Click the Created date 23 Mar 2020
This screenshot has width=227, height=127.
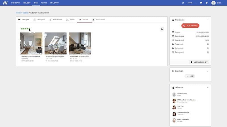tap(203, 32)
